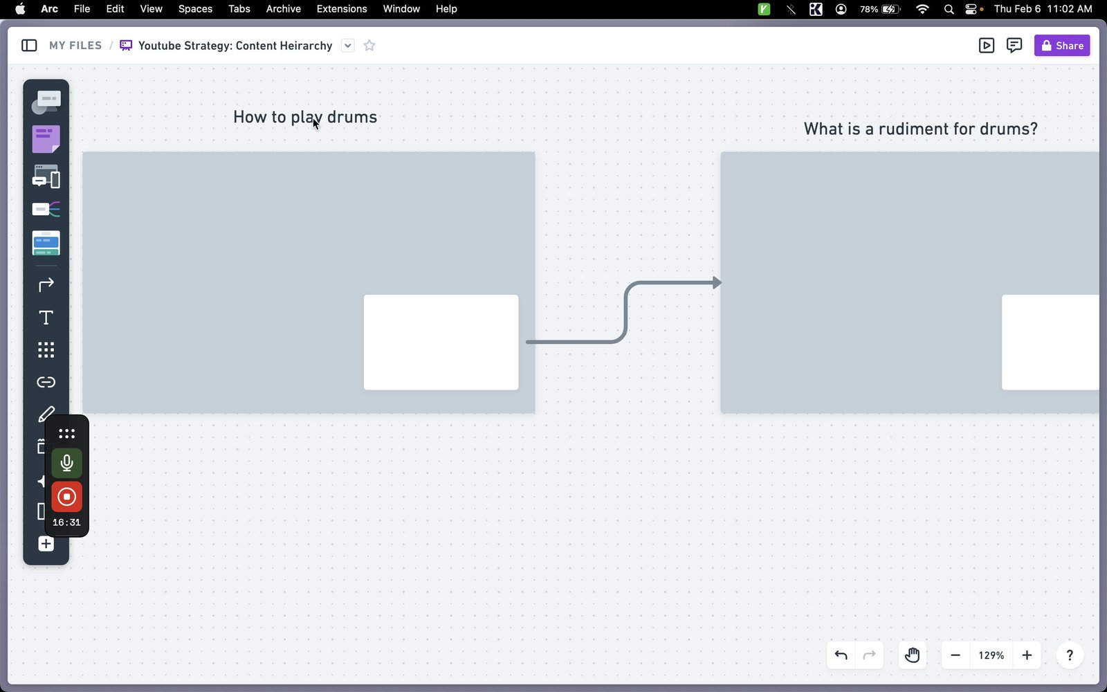This screenshot has width=1107, height=692.
Task: Toggle the hand pan tool
Action: [913, 655]
